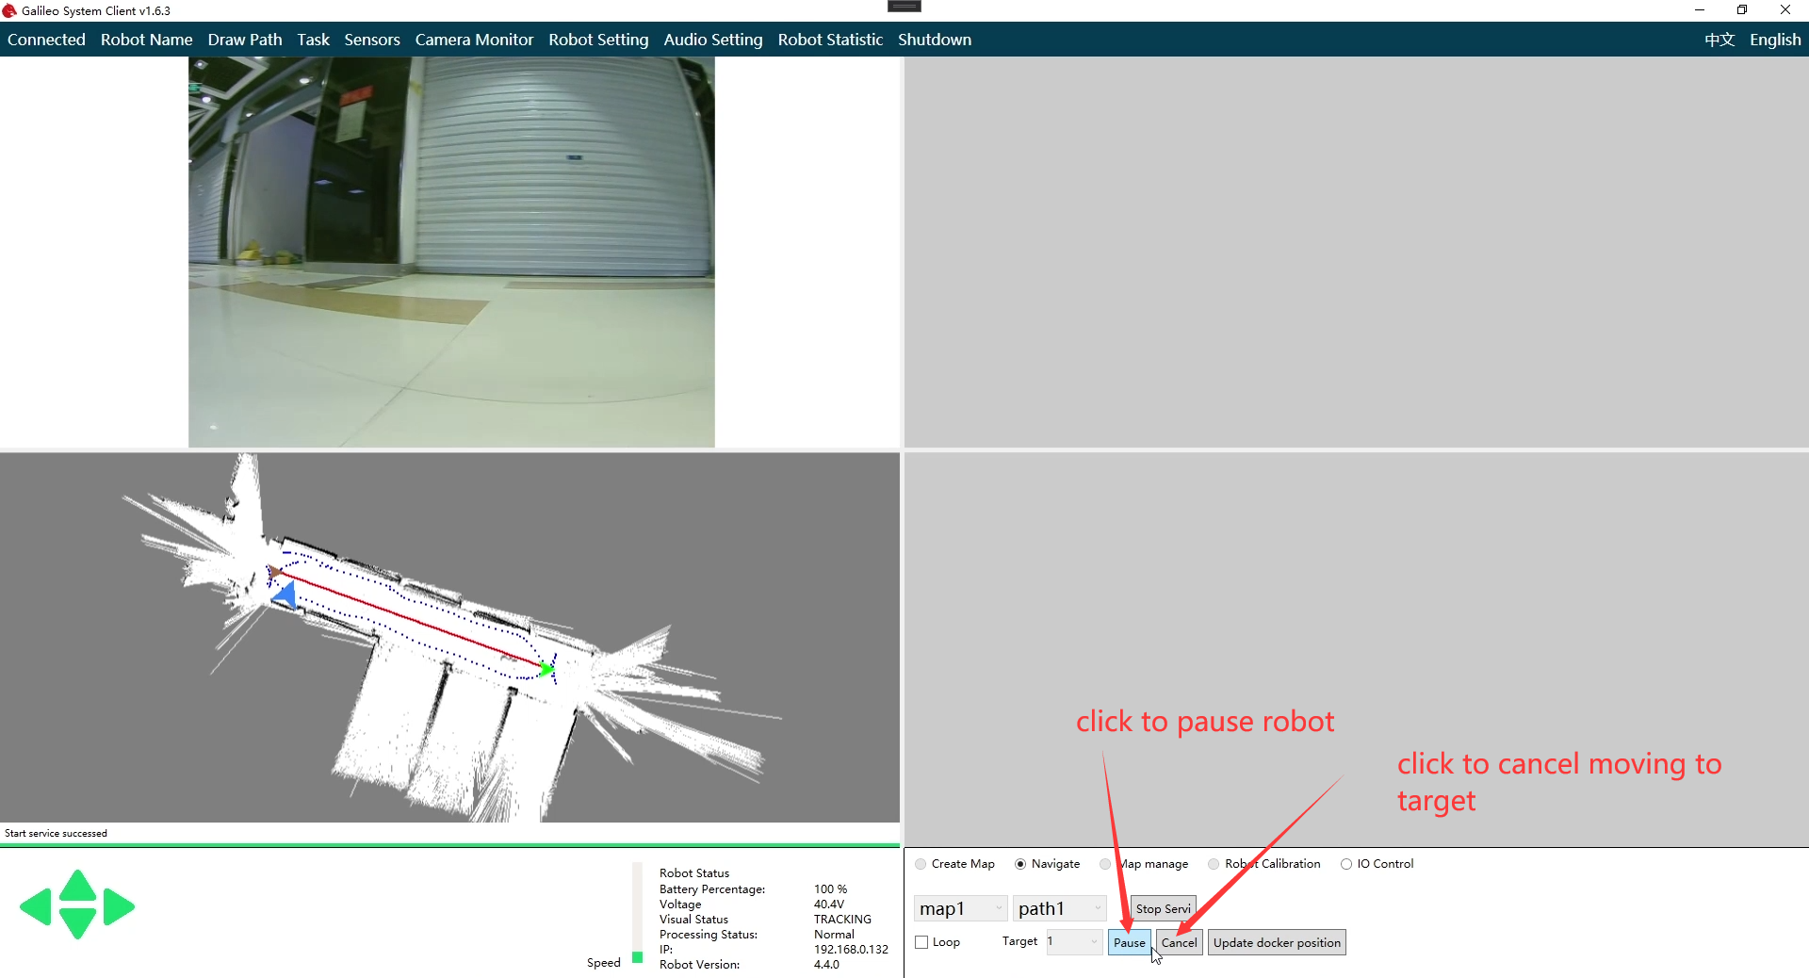Image resolution: width=1809 pixels, height=978 pixels.
Task: Enable the Loop checkbox
Action: (x=922, y=942)
